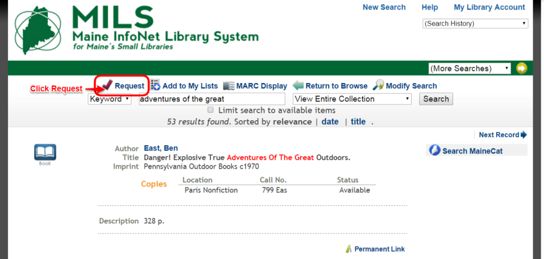Open the Search History dropdown

[475, 23]
